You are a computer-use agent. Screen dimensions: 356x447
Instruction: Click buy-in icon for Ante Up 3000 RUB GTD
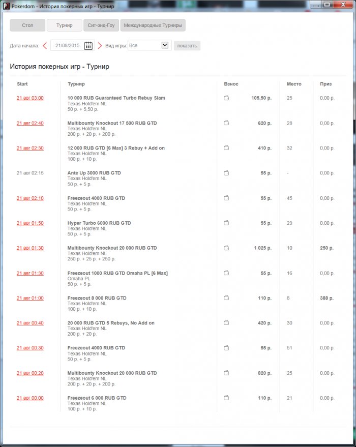coord(226,173)
